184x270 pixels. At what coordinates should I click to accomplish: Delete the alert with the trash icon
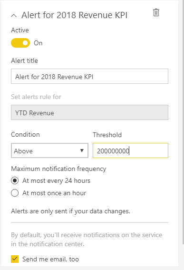(156, 12)
